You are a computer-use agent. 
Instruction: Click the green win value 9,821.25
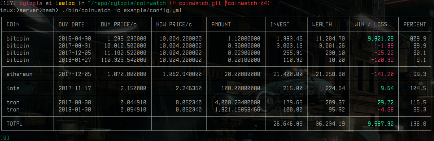(x=381, y=39)
